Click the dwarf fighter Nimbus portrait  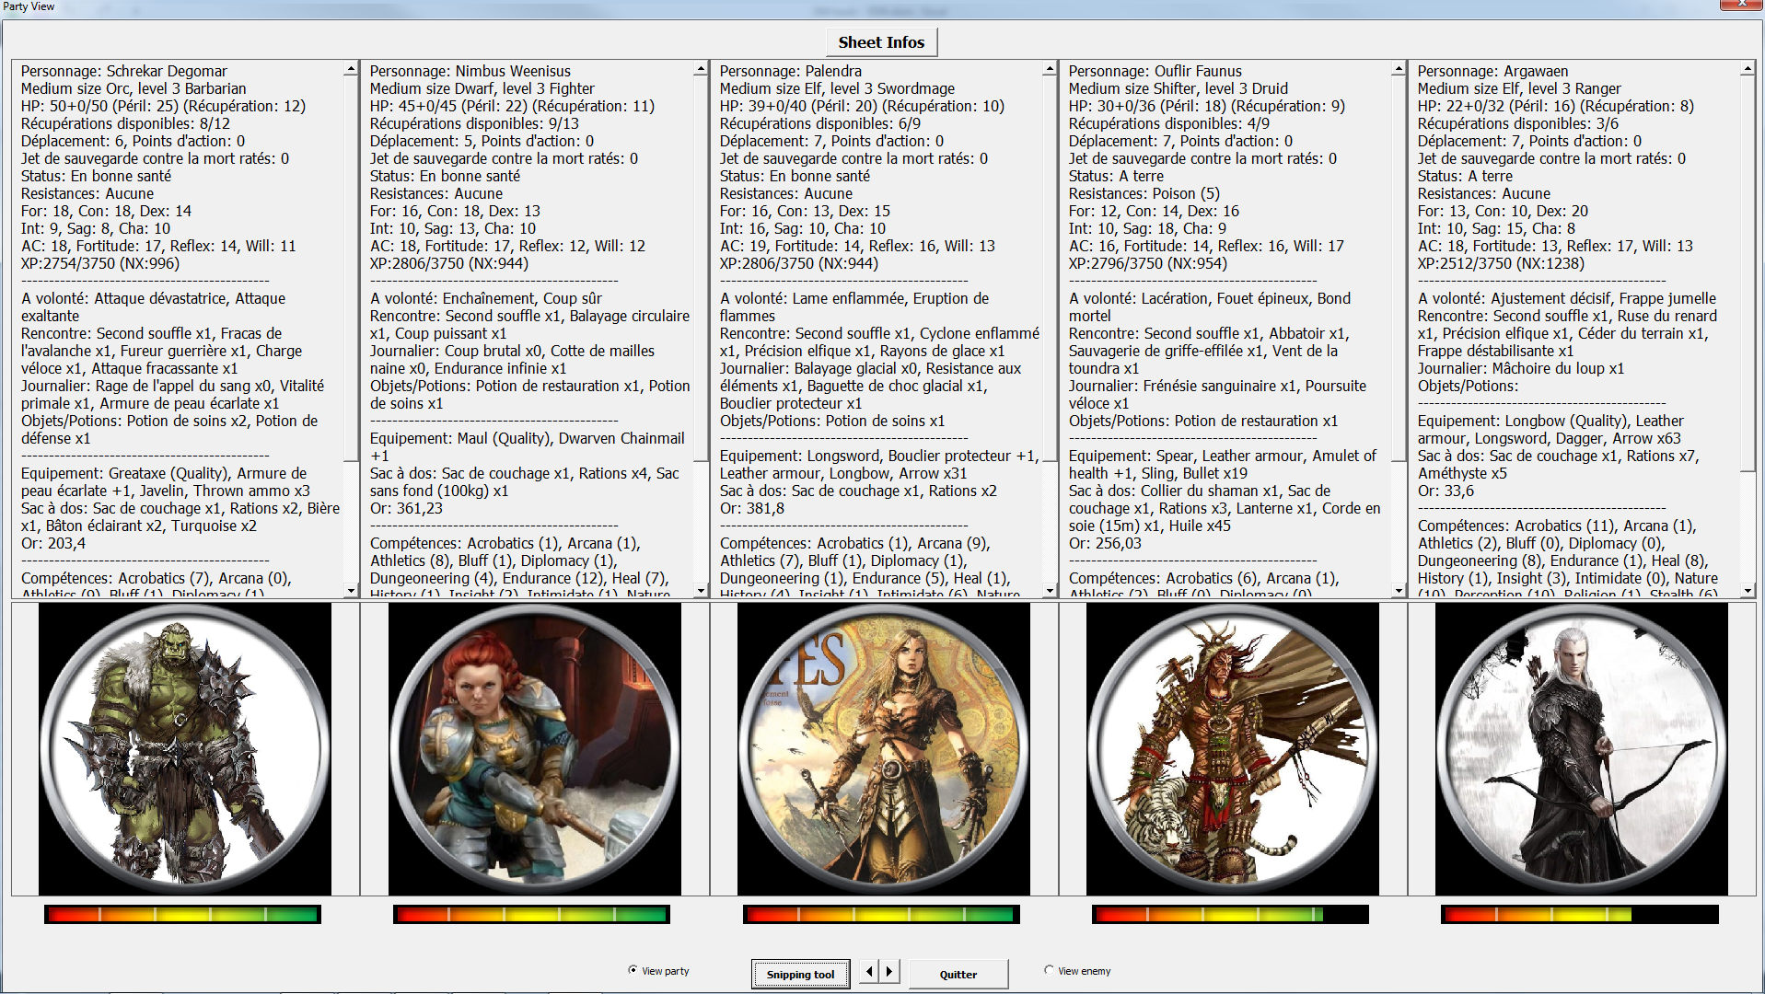[535, 749]
